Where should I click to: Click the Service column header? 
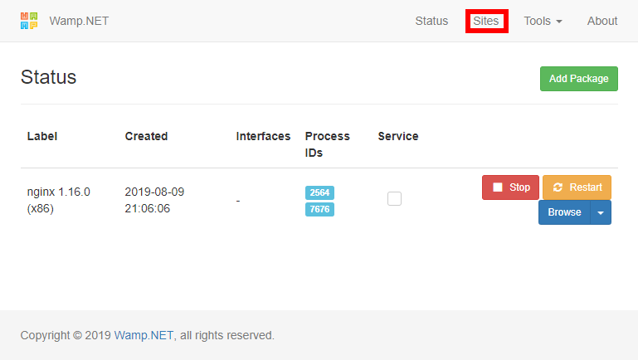coord(398,136)
